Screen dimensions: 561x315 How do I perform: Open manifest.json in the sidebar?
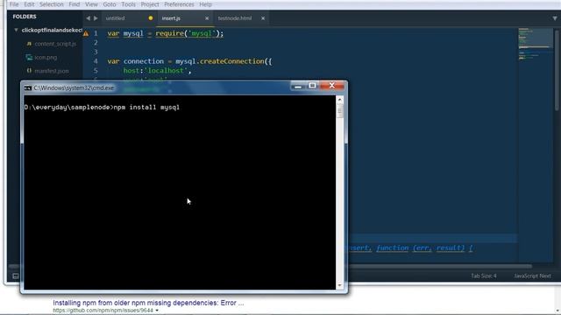pos(52,71)
